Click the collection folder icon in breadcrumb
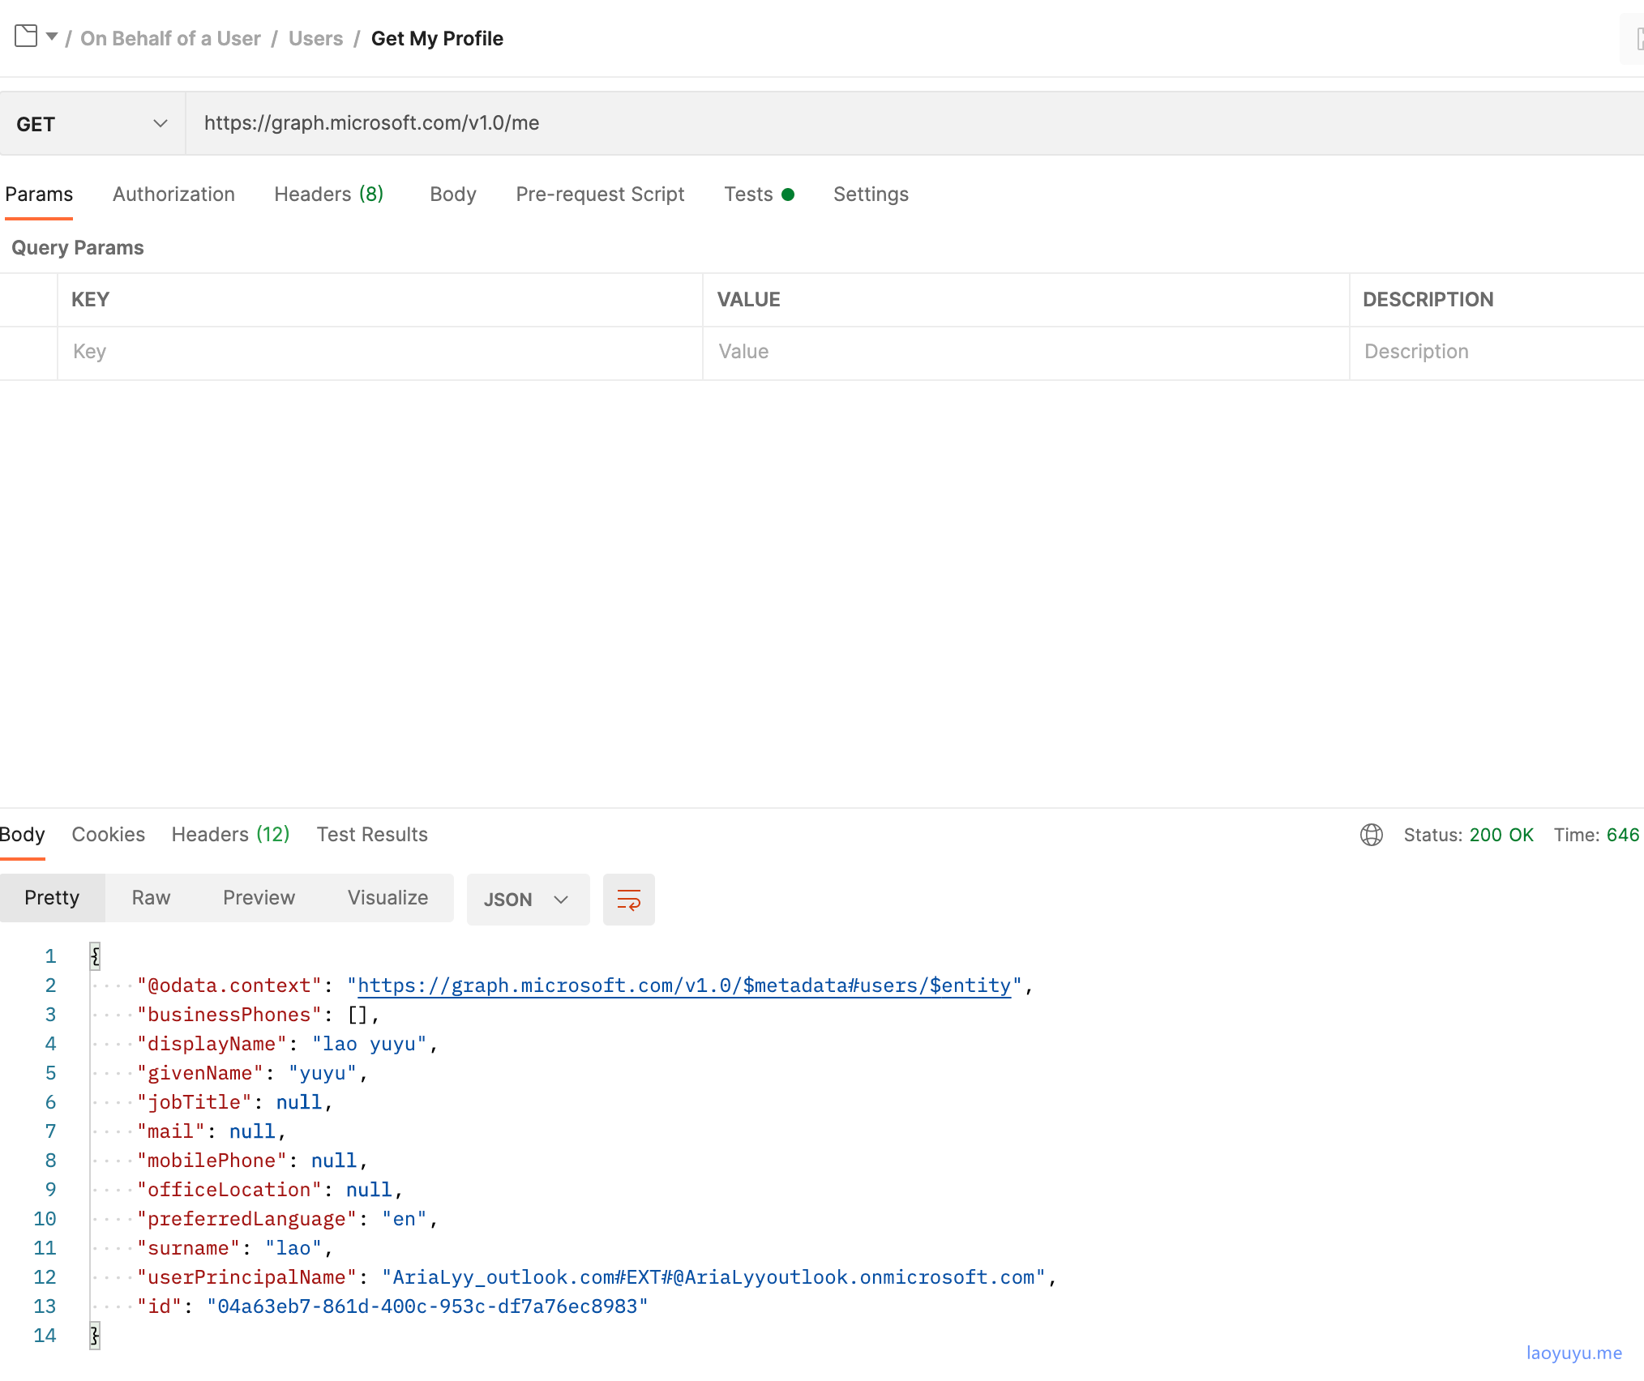This screenshot has height=1381, width=1644. coord(26,36)
